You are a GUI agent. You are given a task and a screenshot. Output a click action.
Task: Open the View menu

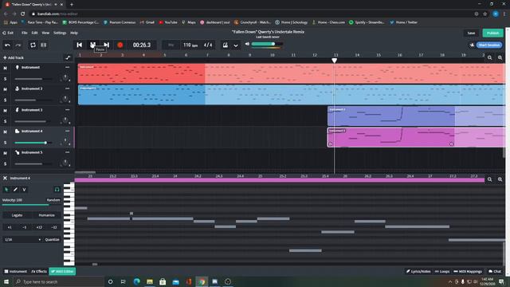point(45,33)
